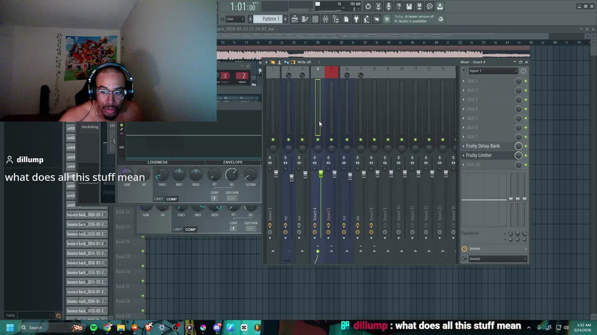The height and width of the screenshot is (335, 597).
Task: Click the time display 1:01:00
Action: pyautogui.click(x=243, y=7)
